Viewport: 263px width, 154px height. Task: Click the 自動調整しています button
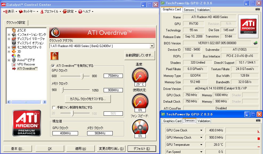tap(140, 55)
